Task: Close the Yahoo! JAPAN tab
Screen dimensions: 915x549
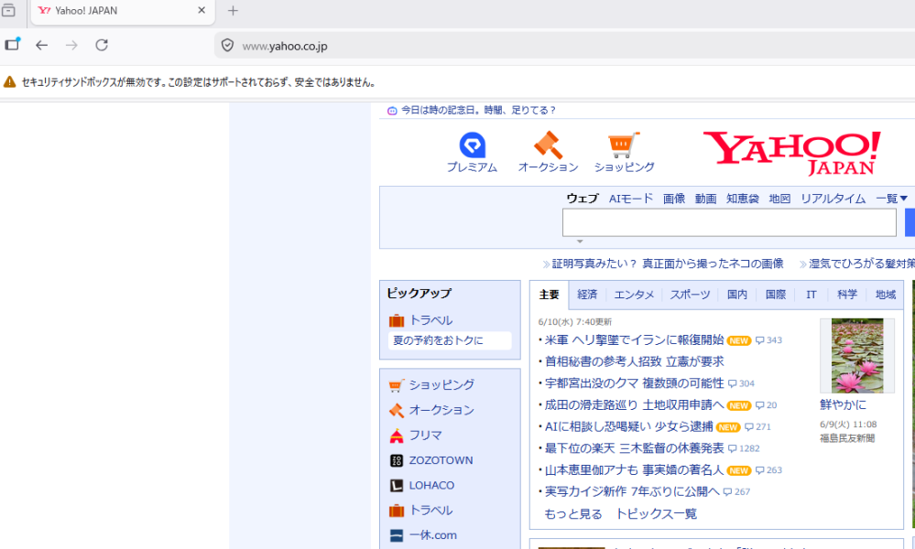Action: [x=202, y=10]
